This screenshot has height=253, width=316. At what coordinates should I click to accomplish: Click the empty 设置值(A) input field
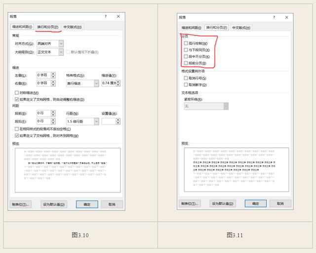(109, 122)
